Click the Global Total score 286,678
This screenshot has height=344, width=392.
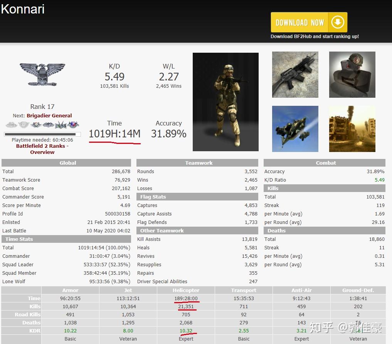pyautogui.click(x=121, y=172)
